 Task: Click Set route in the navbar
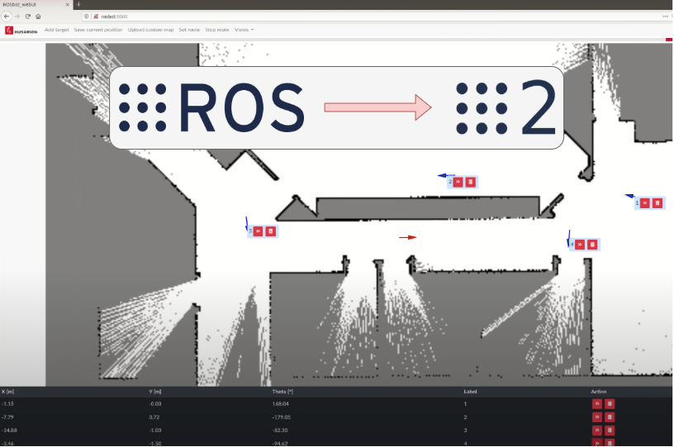[x=189, y=30]
